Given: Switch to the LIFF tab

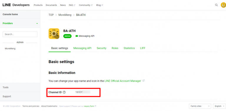Looking at the screenshot, I should point(143,48).
